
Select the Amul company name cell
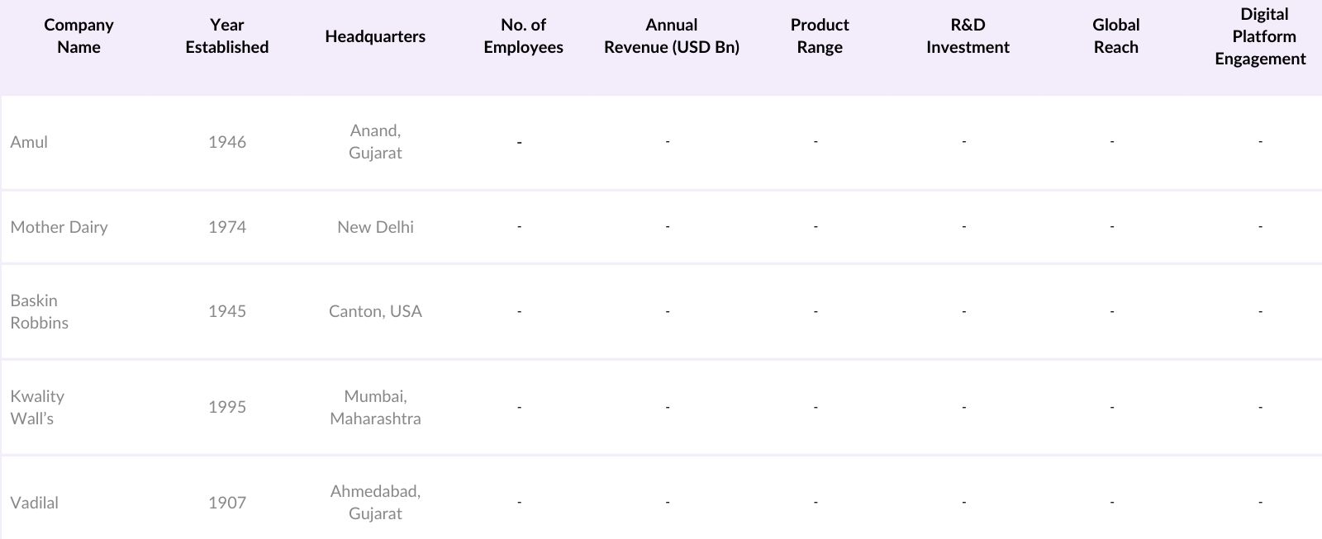[29, 142]
